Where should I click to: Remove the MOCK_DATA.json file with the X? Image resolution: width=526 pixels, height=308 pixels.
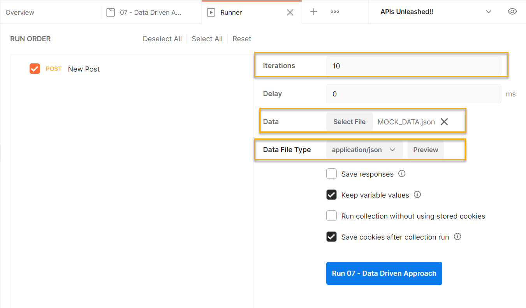click(x=444, y=122)
